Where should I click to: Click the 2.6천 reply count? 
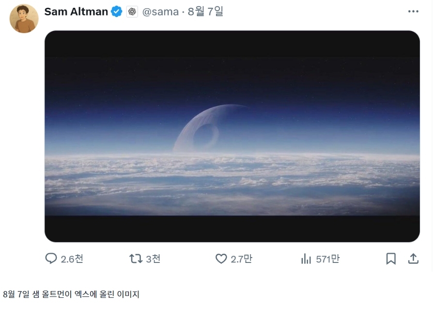pyautogui.click(x=72, y=259)
